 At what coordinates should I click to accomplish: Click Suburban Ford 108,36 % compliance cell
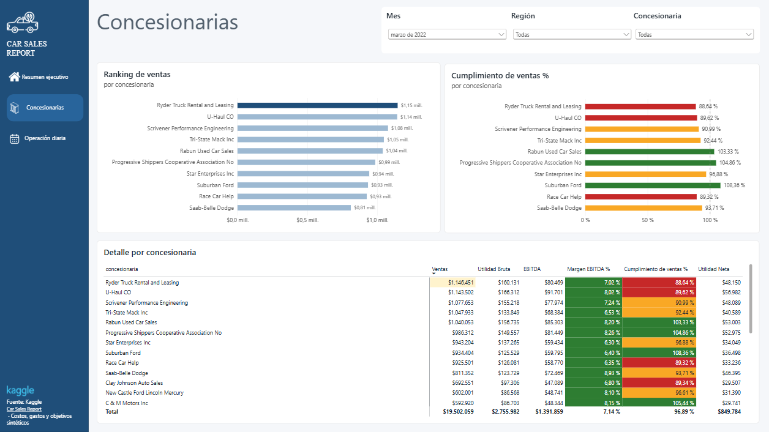(x=659, y=353)
